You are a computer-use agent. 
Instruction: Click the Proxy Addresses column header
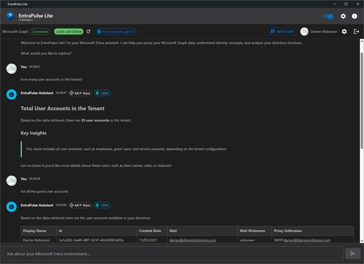[312, 231]
